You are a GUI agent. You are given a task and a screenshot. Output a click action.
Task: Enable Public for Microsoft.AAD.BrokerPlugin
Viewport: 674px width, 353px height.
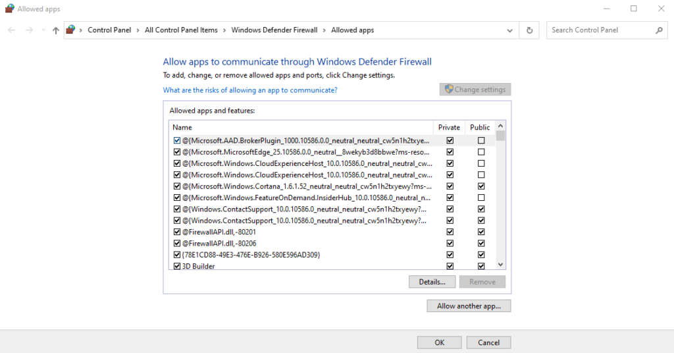[x=481, y=140]
